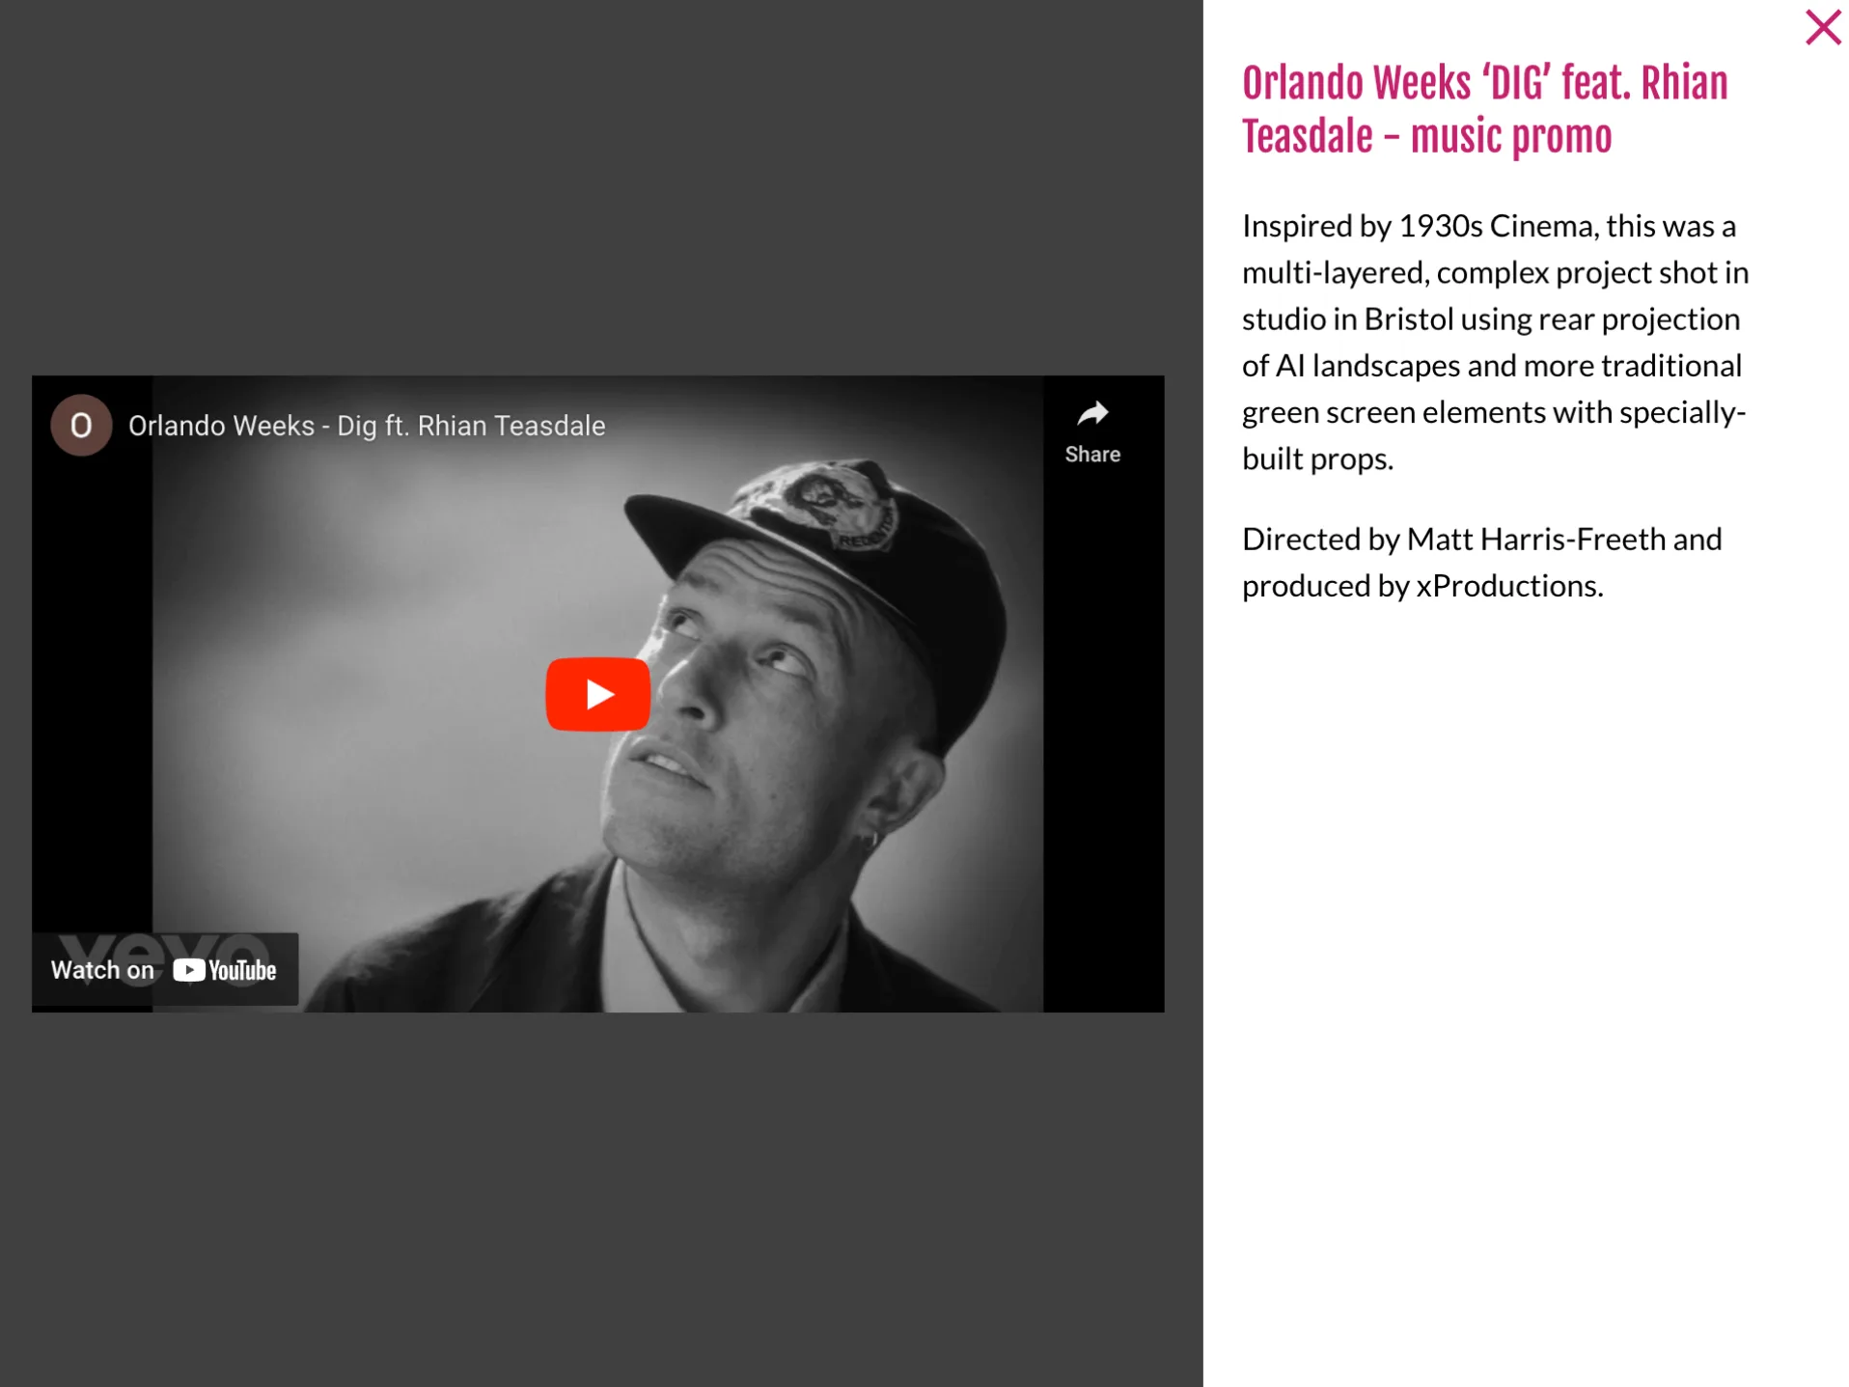The height and width of the screenshot is (1387, 1849).
Task: Open the video title Orlando Weeks - Dig link
Action: coord(366,426)
